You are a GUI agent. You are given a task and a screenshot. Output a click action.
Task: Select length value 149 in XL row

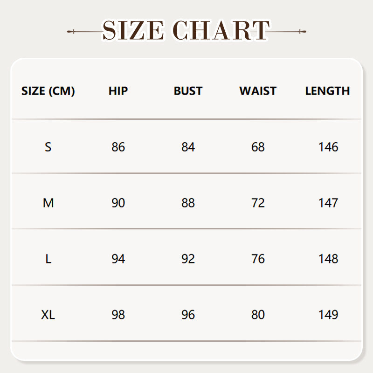pos(328,315)
